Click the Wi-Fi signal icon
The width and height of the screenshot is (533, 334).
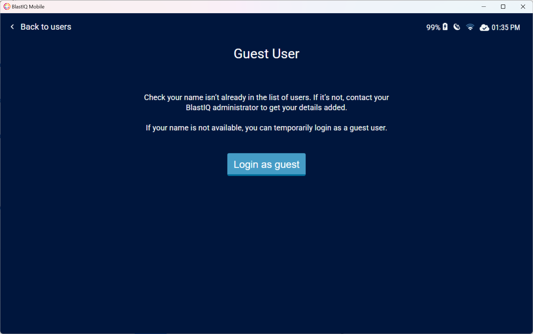pos(470,27)
